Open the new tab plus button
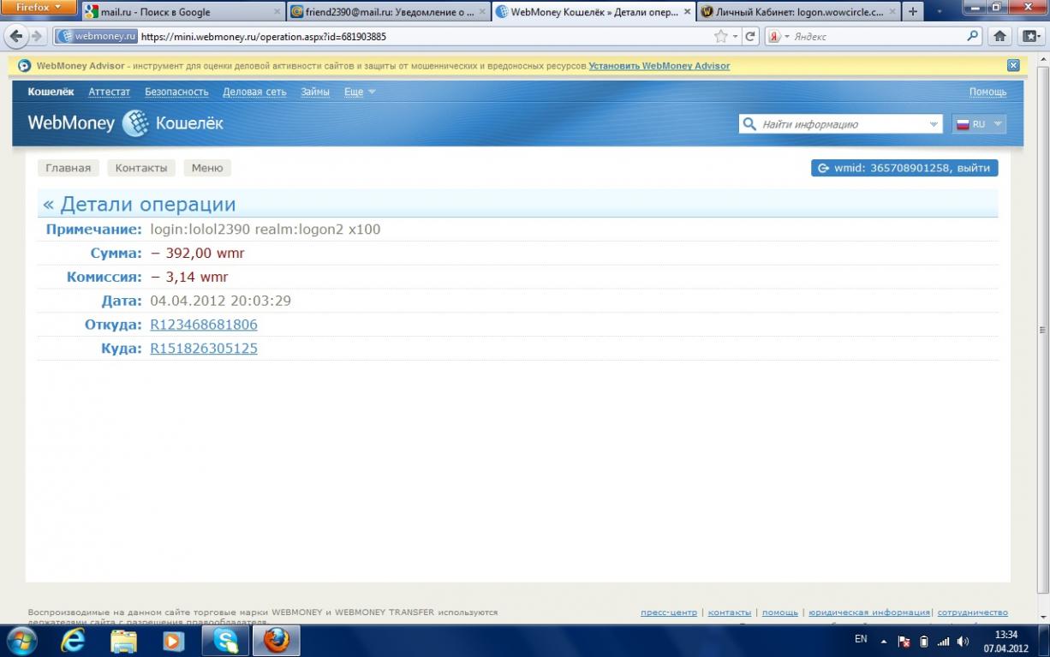 (913, 12)
